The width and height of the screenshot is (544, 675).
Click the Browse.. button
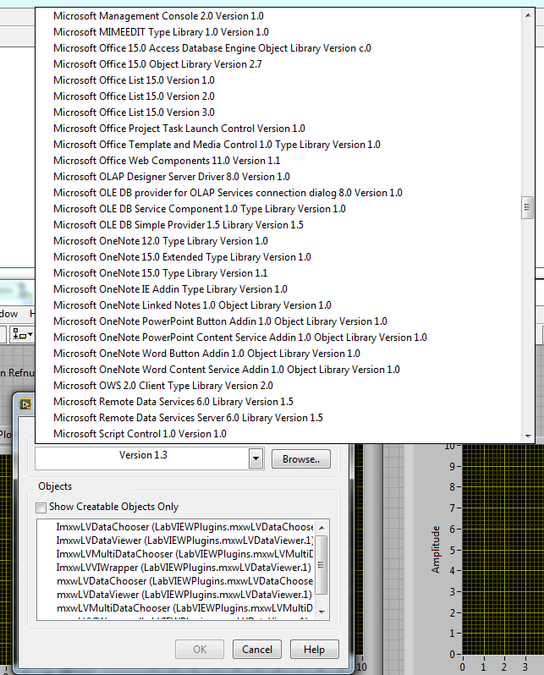[301, 459]
